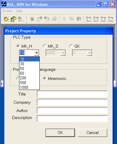Click the disabled GK model dropdown showing 3

[82, 53]
